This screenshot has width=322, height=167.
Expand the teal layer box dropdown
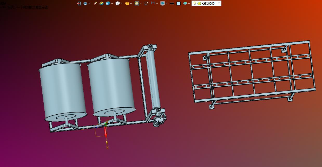tap(189, 4)
